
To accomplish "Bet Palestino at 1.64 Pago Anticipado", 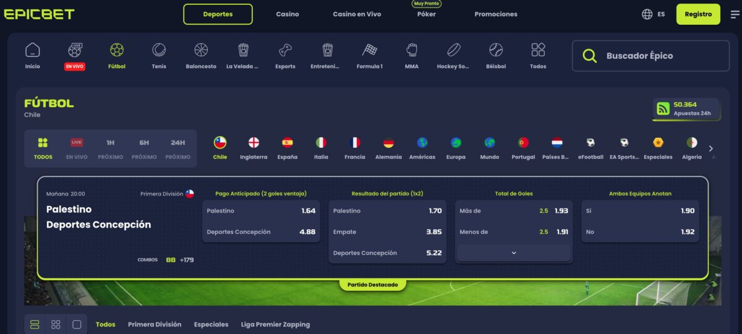I will coord(261,211).
